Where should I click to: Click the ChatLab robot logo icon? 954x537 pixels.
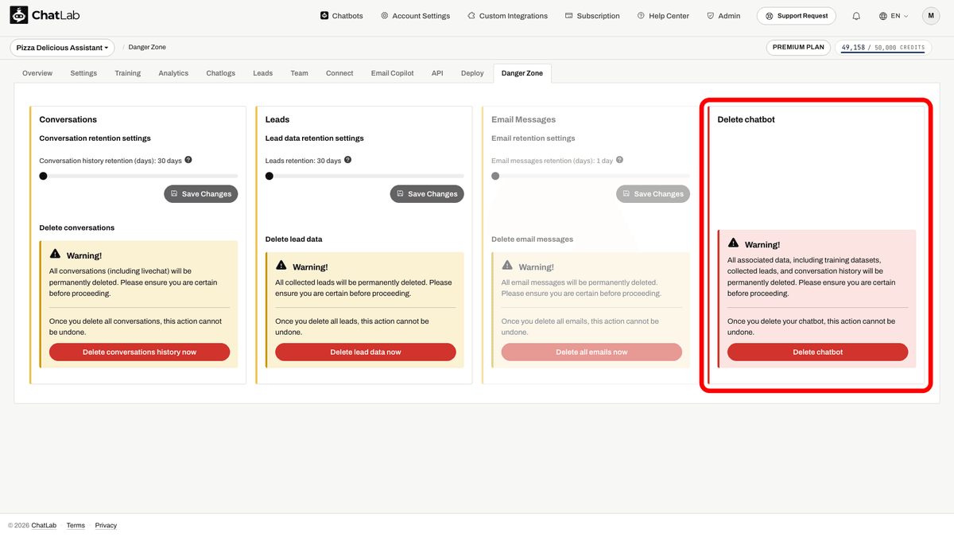tap(18, 15)
